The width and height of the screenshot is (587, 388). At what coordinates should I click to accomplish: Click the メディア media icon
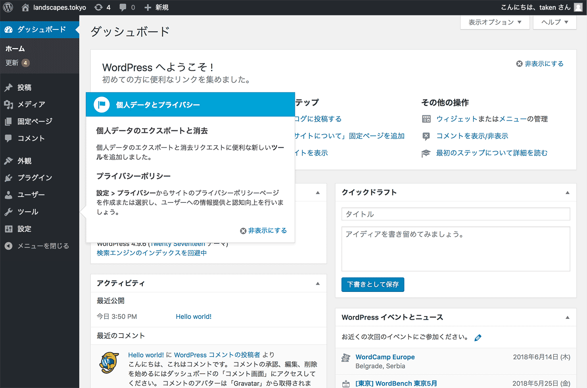(8, 104)
